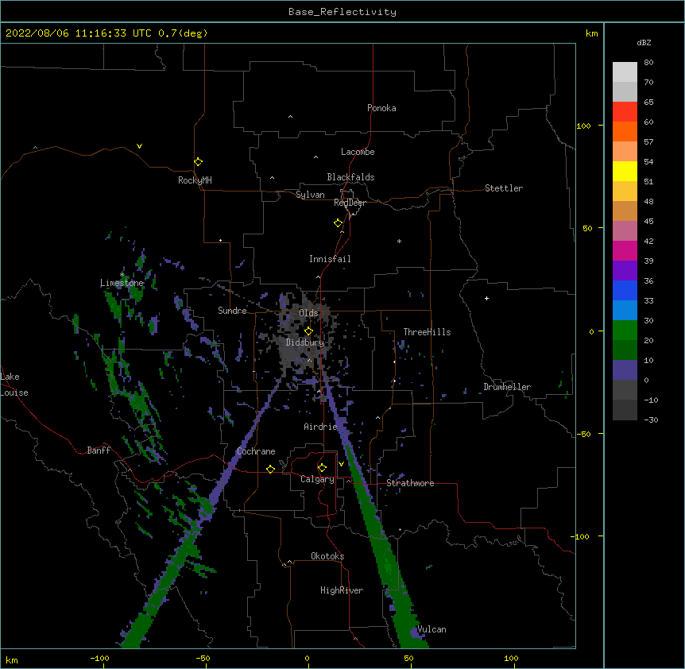Click the Vulcan city label
685x669 pixels.
point(432,629)
